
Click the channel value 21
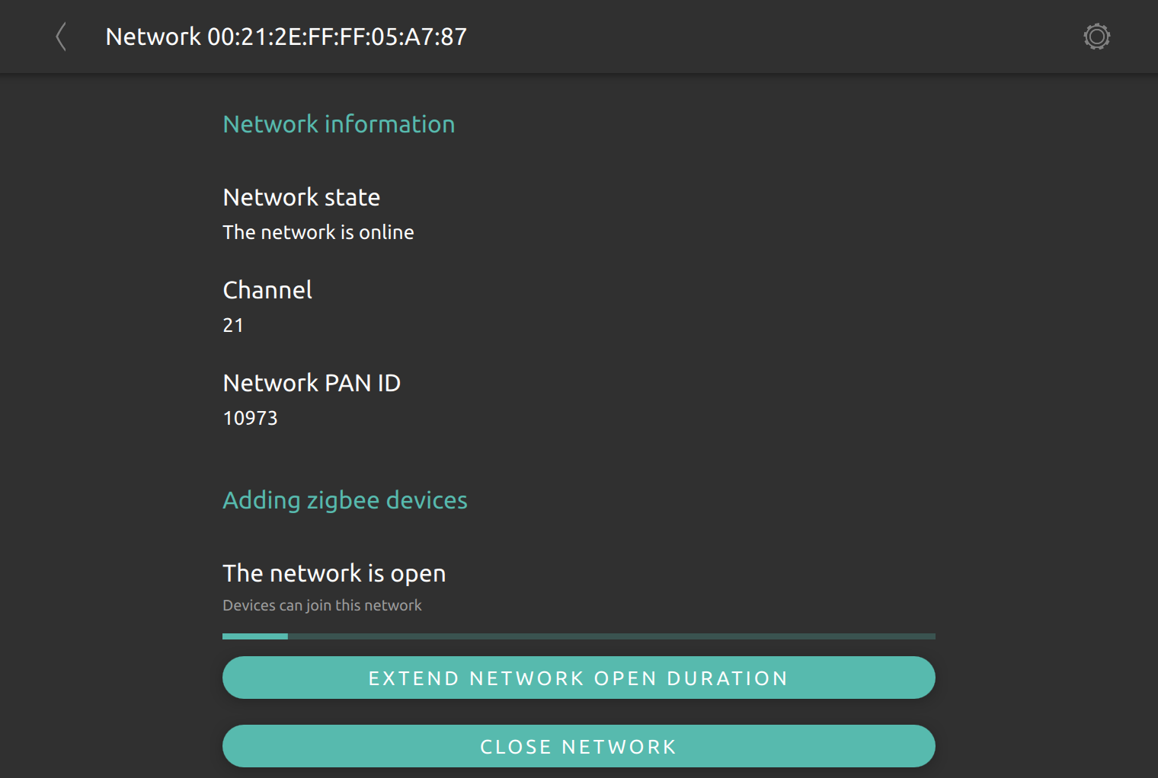click(x=233, y=325)
